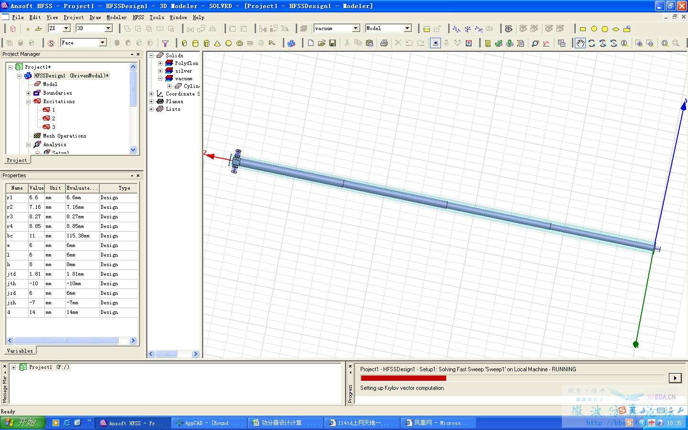The width and height of the screenshot is (688, 430).
Task: Open the Model type dropdown
Action: [407, 28]
